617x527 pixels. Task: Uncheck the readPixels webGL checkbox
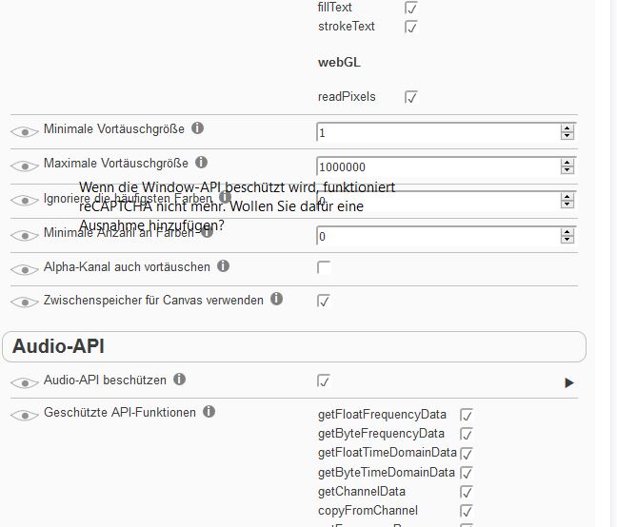tap(410, 97)
